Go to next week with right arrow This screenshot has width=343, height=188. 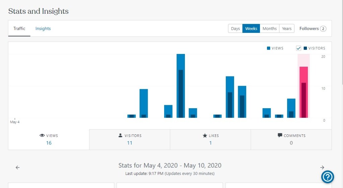322,168
